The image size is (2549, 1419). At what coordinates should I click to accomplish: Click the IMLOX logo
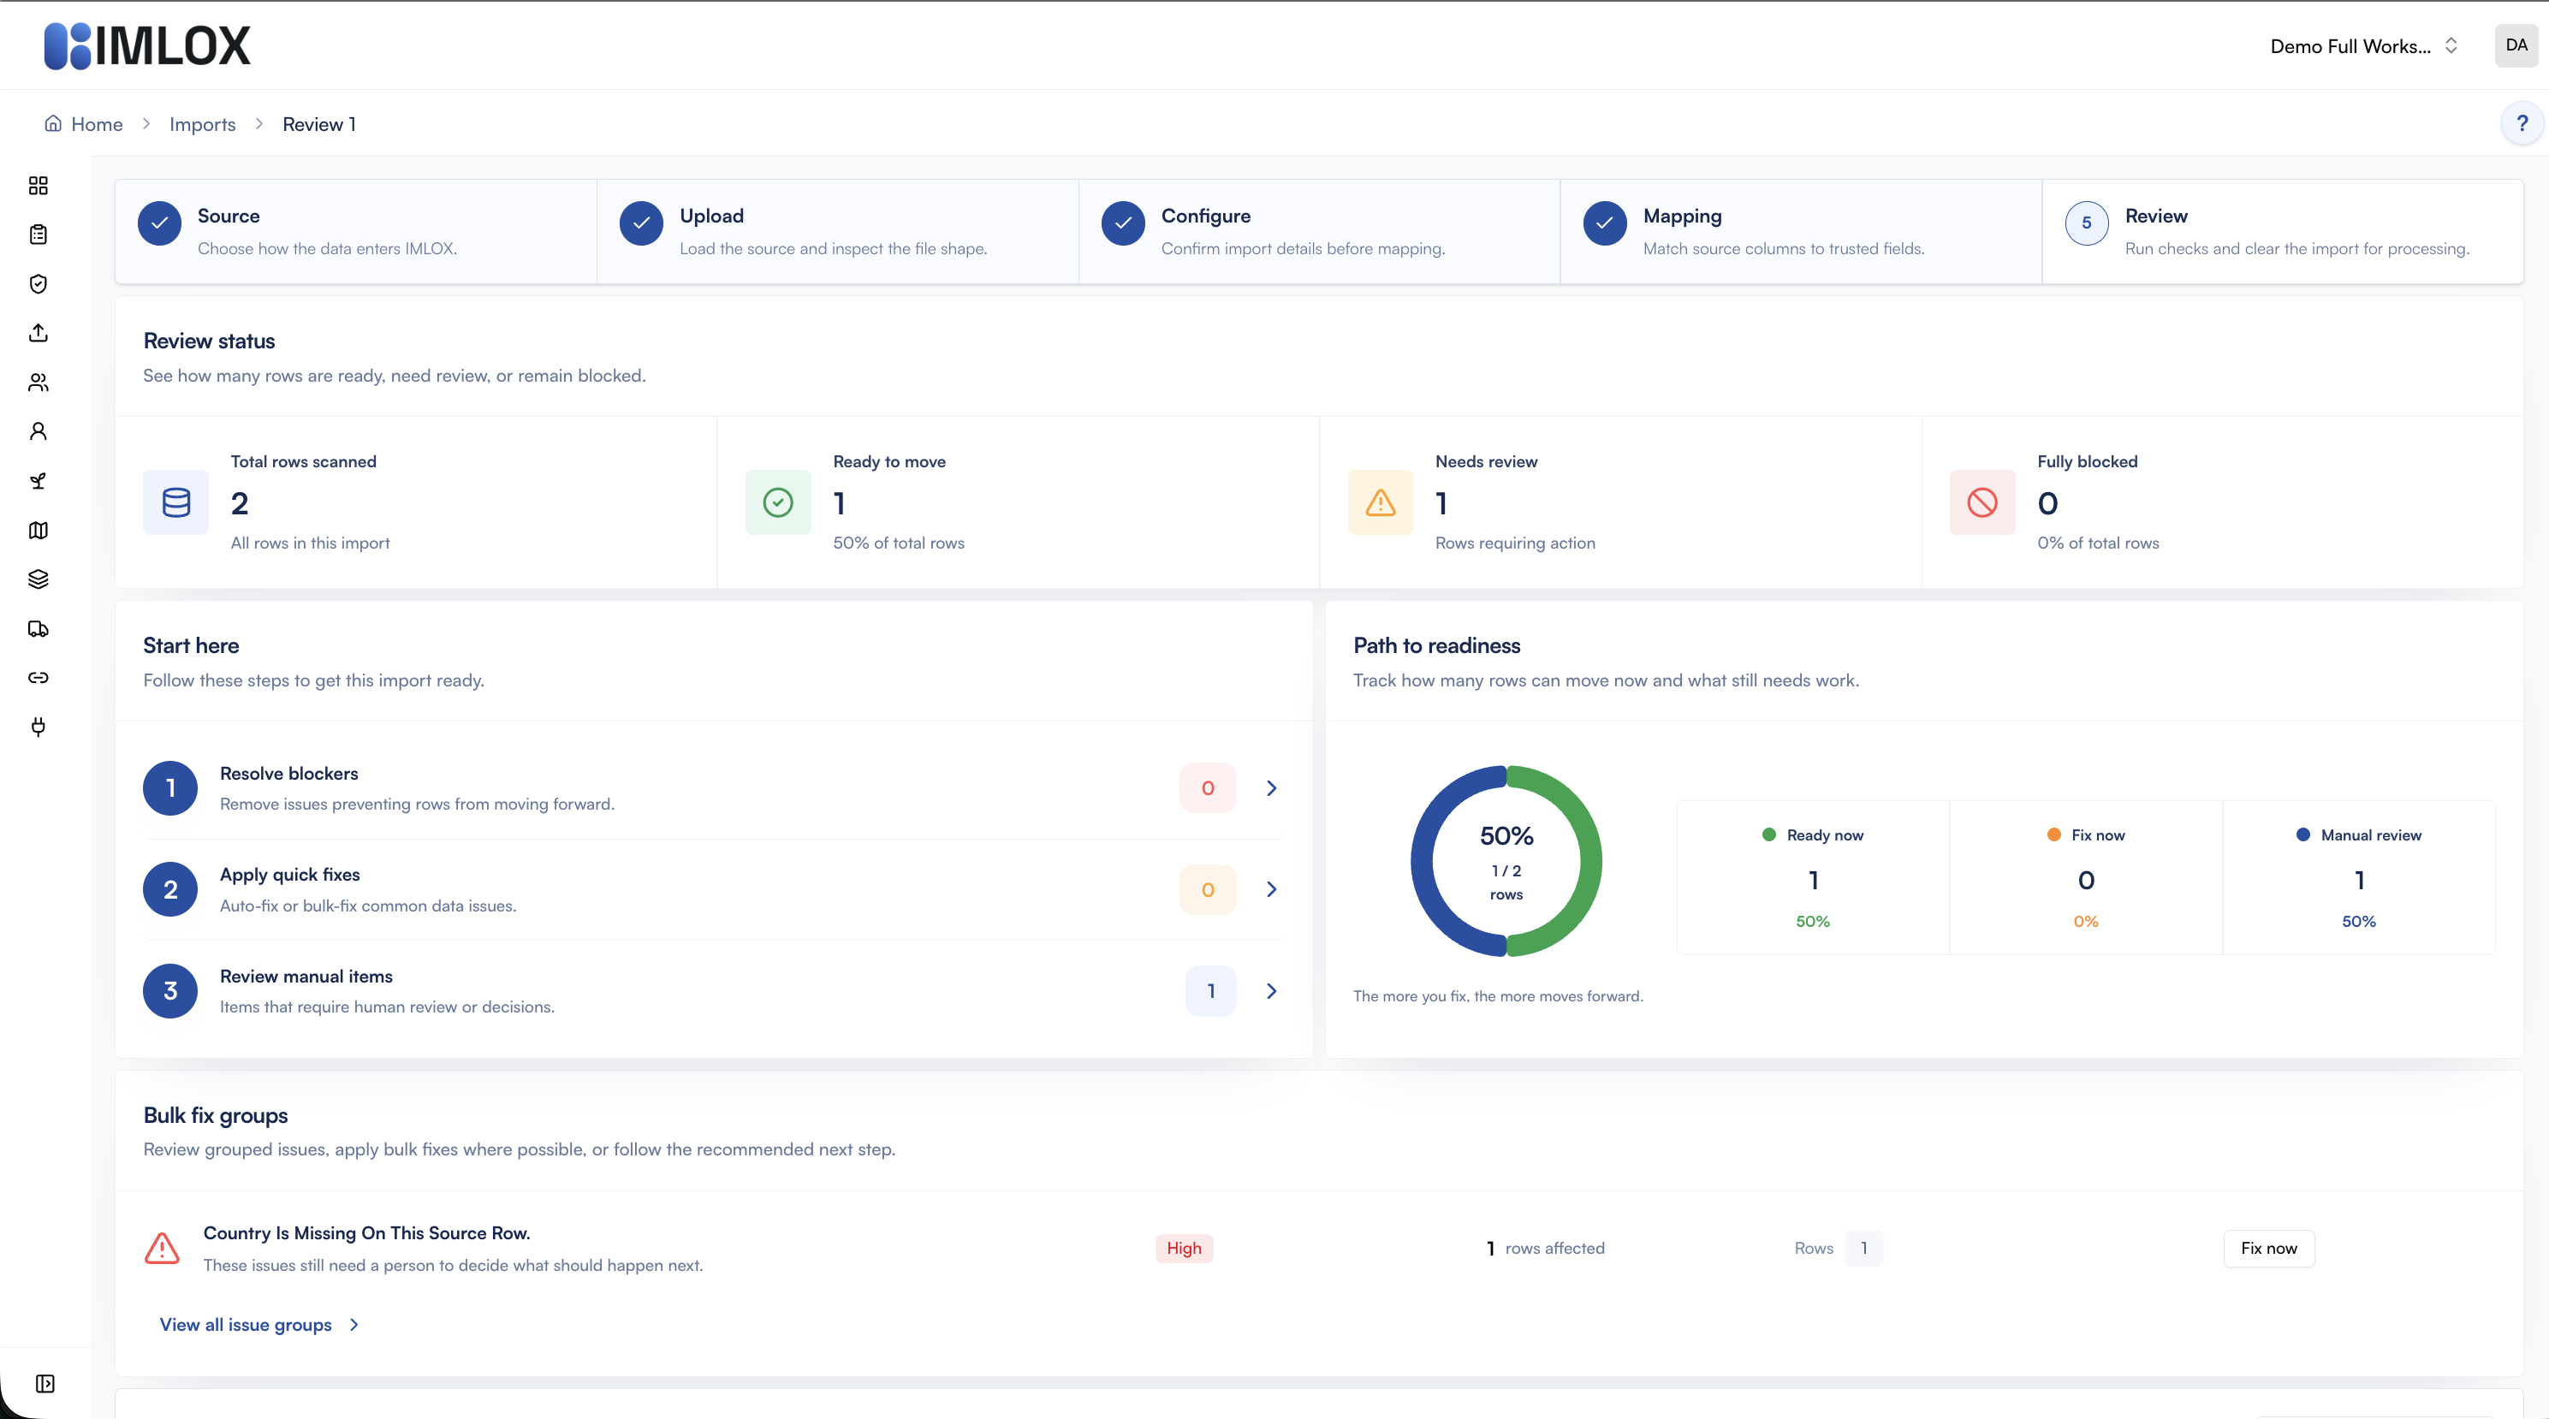147,45
